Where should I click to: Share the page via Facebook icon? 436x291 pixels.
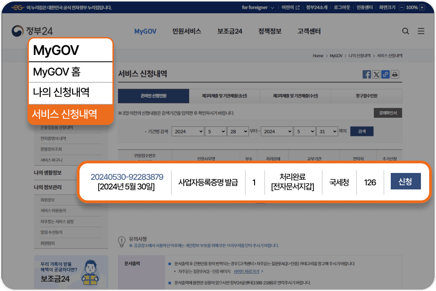pyautogui.click(x=367, y=75)
